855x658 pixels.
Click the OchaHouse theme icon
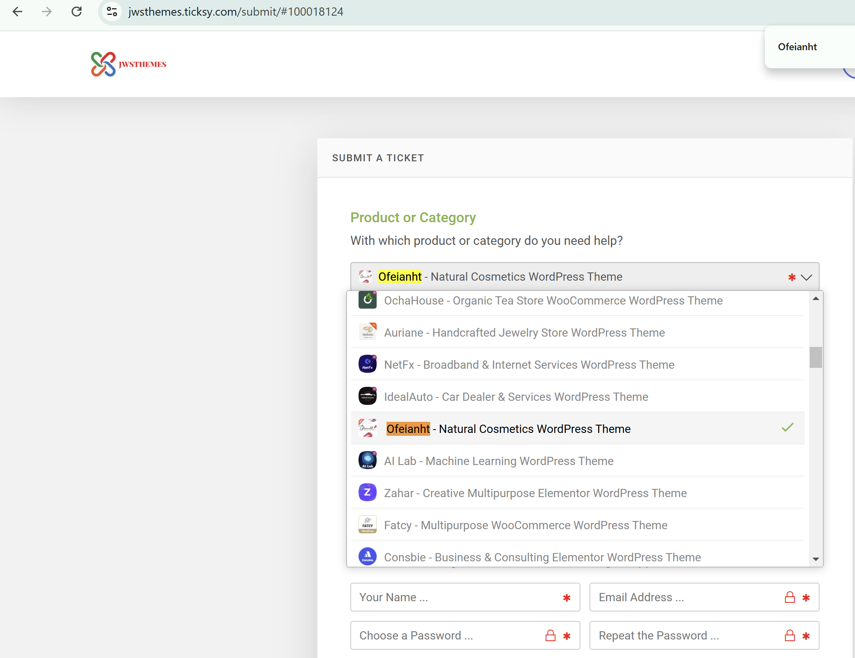click(x=367, y=300)
